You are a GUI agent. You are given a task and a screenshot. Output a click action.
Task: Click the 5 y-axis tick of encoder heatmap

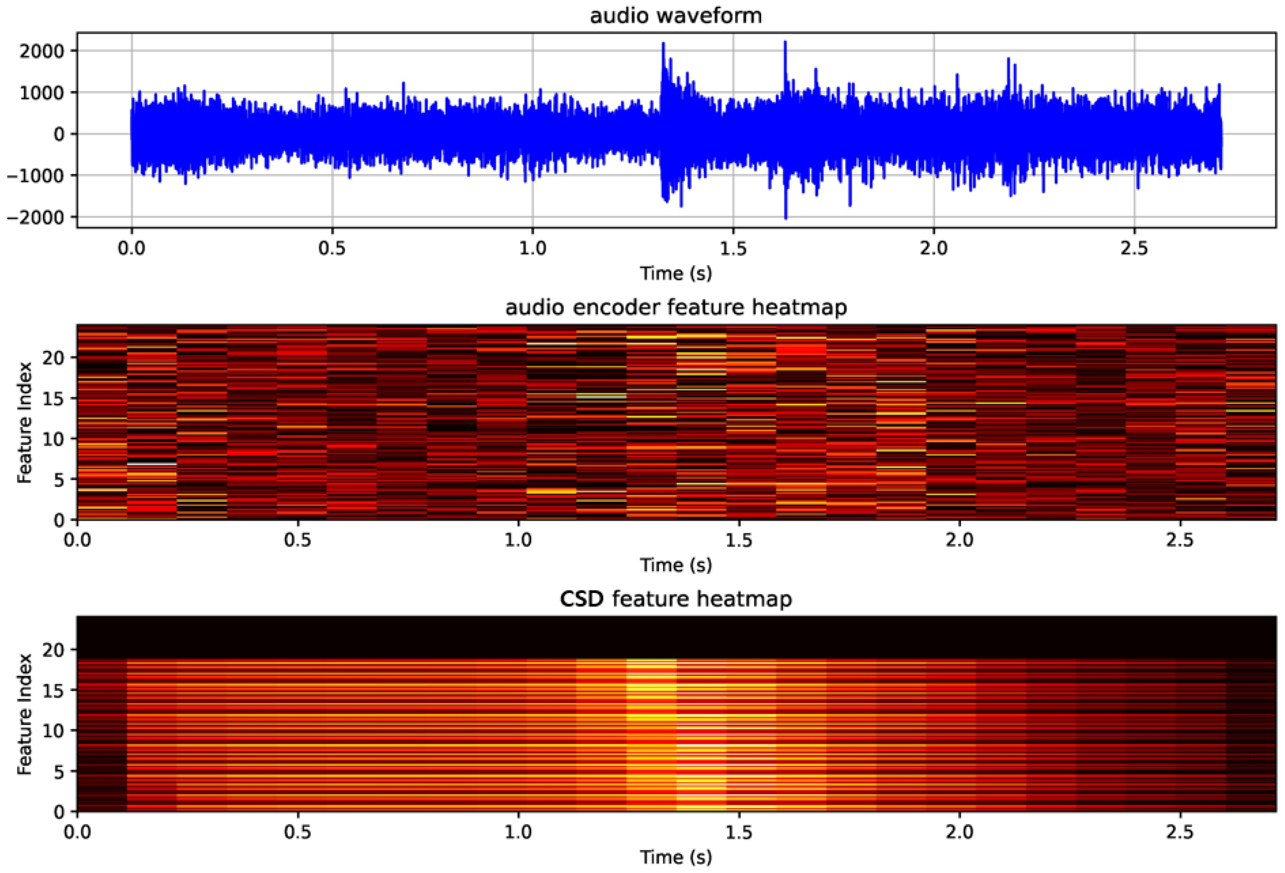[60, 480]
